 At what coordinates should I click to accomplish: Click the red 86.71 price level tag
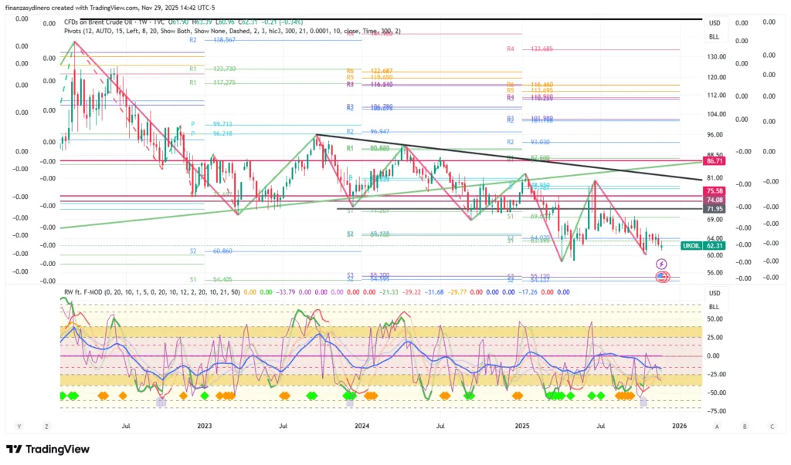click(x=714, y=161)
